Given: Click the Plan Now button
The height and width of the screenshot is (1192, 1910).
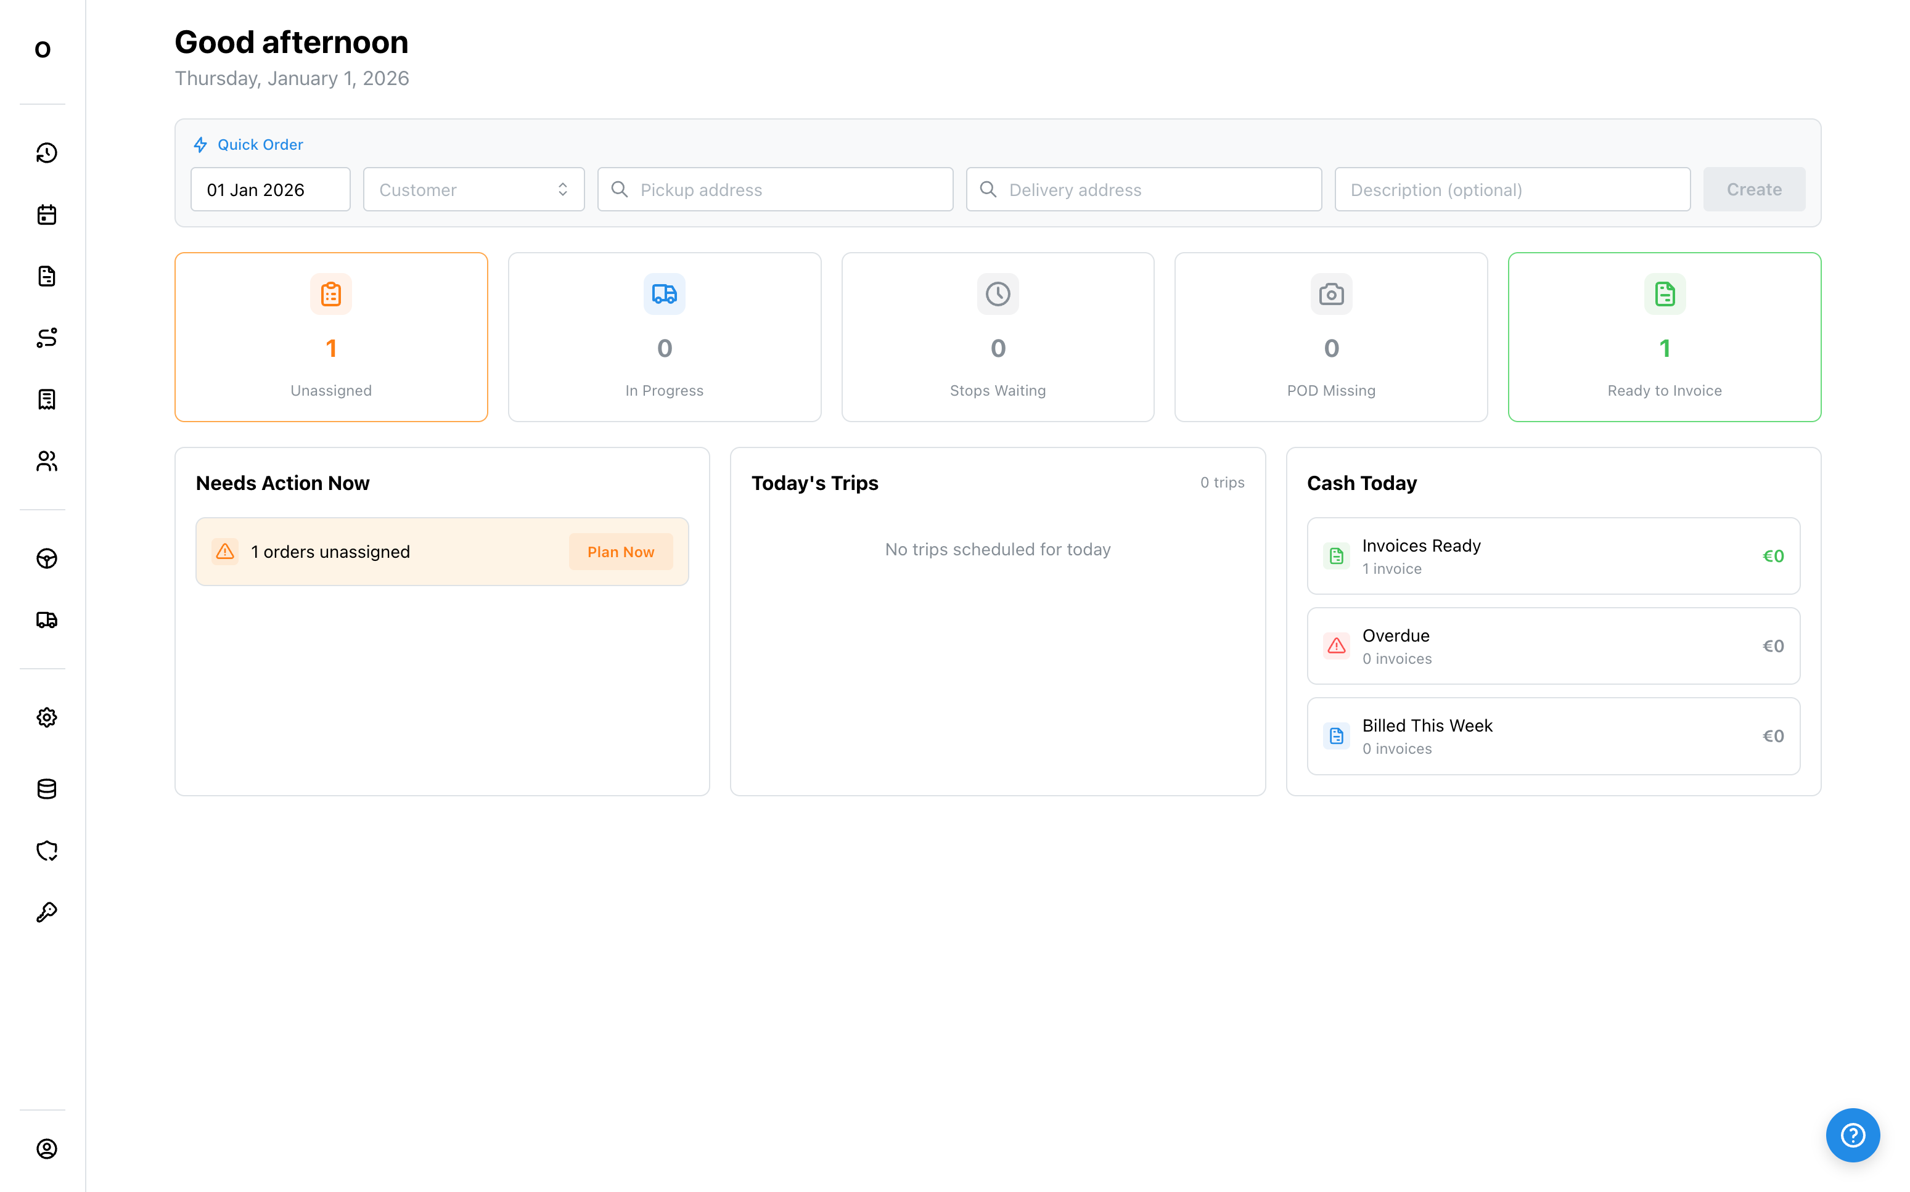Looking at the screenshot, I should coord(621,552).
